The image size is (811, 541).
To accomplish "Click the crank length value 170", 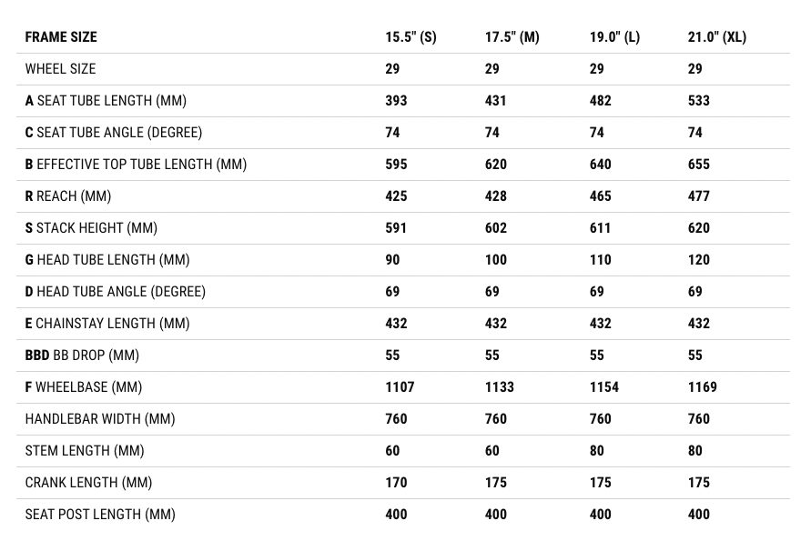I will point(396,483).
